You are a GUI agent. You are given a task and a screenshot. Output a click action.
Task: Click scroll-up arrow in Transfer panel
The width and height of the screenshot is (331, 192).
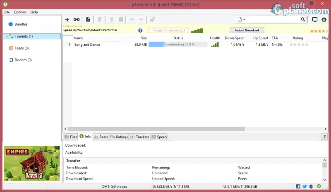[324, 160]
